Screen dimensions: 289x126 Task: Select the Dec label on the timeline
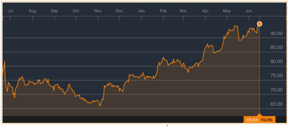click(x=119, y=11)
